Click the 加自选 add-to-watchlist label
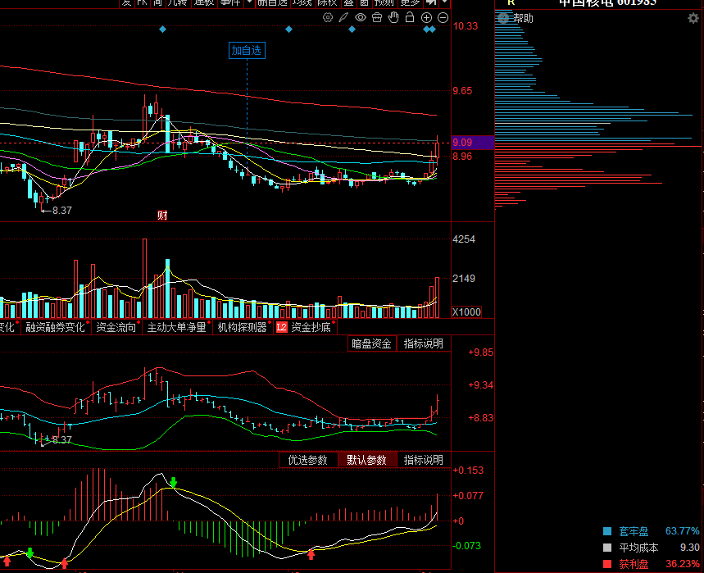Image resolution: width=704 pixels, height=573 pixels. (247, 50)
